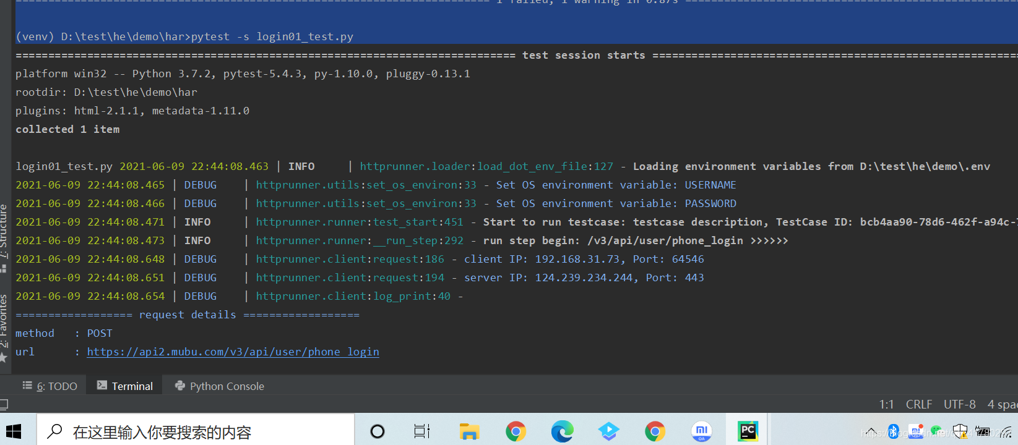
Task: Check the battery status tray icon
Action: tap(982, 431)
